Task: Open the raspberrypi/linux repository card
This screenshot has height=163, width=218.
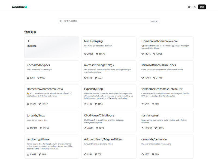Action: (x=52, y=146)
